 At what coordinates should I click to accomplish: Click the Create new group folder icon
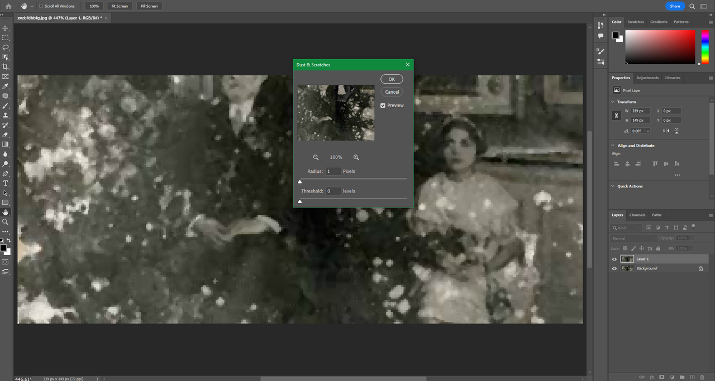683,377
